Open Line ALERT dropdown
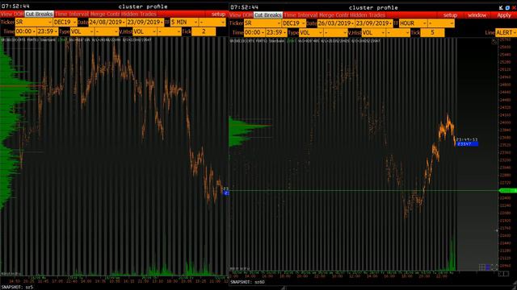 click(x=506, y=32)
